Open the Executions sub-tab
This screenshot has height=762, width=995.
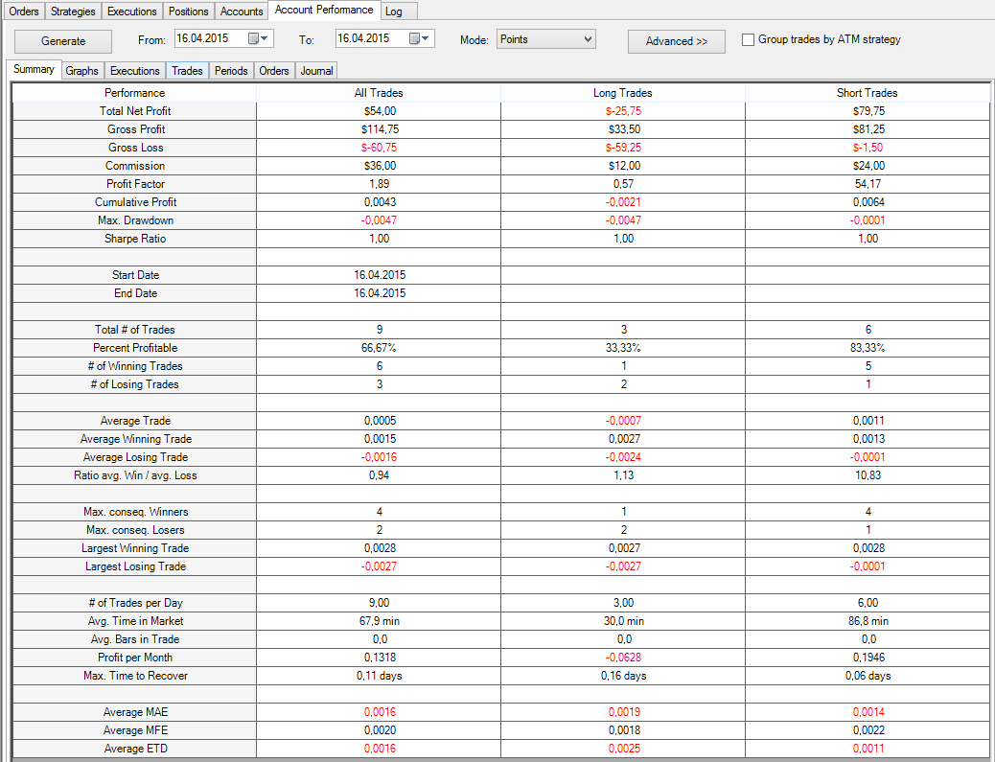click(x=134, y=70)
